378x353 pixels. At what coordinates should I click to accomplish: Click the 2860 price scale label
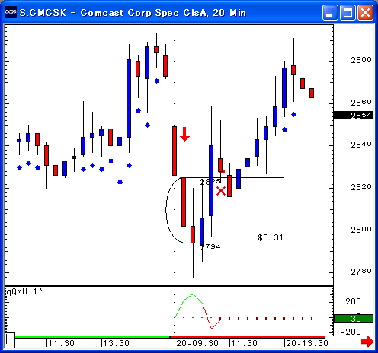[x=361, y=103]
